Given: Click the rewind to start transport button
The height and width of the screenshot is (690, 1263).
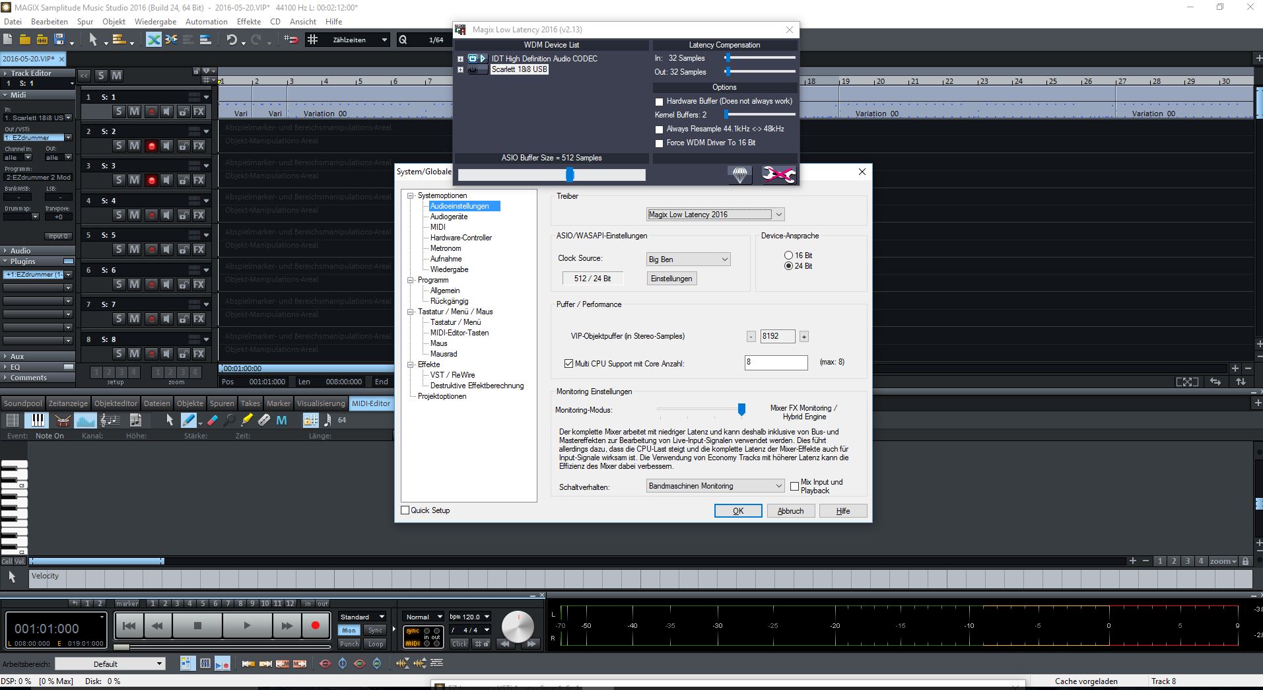Looking at the screenshot, I should pos(129,625).
